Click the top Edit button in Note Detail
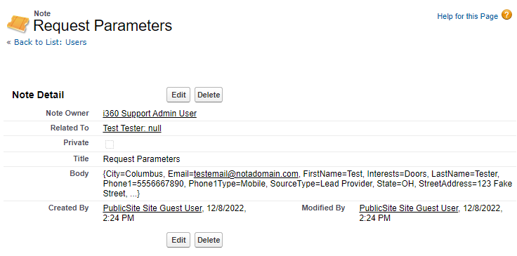This screenshot has height=256, width=517. pyautogui.click(x=178, y=95)
